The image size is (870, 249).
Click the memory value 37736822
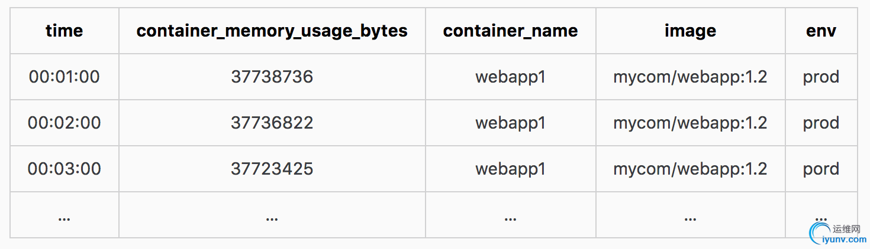coord(272,123)
